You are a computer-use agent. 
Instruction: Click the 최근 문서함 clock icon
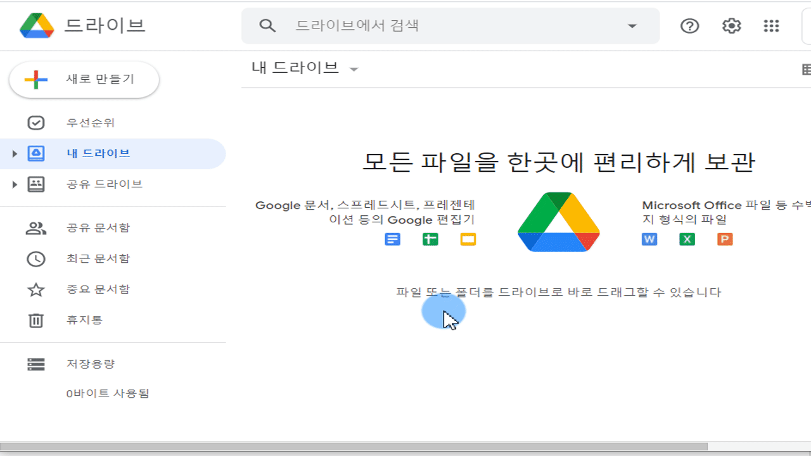click(x=36, y=258)
